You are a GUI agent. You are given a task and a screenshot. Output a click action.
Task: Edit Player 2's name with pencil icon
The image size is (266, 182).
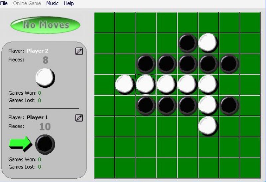point(79,51)
